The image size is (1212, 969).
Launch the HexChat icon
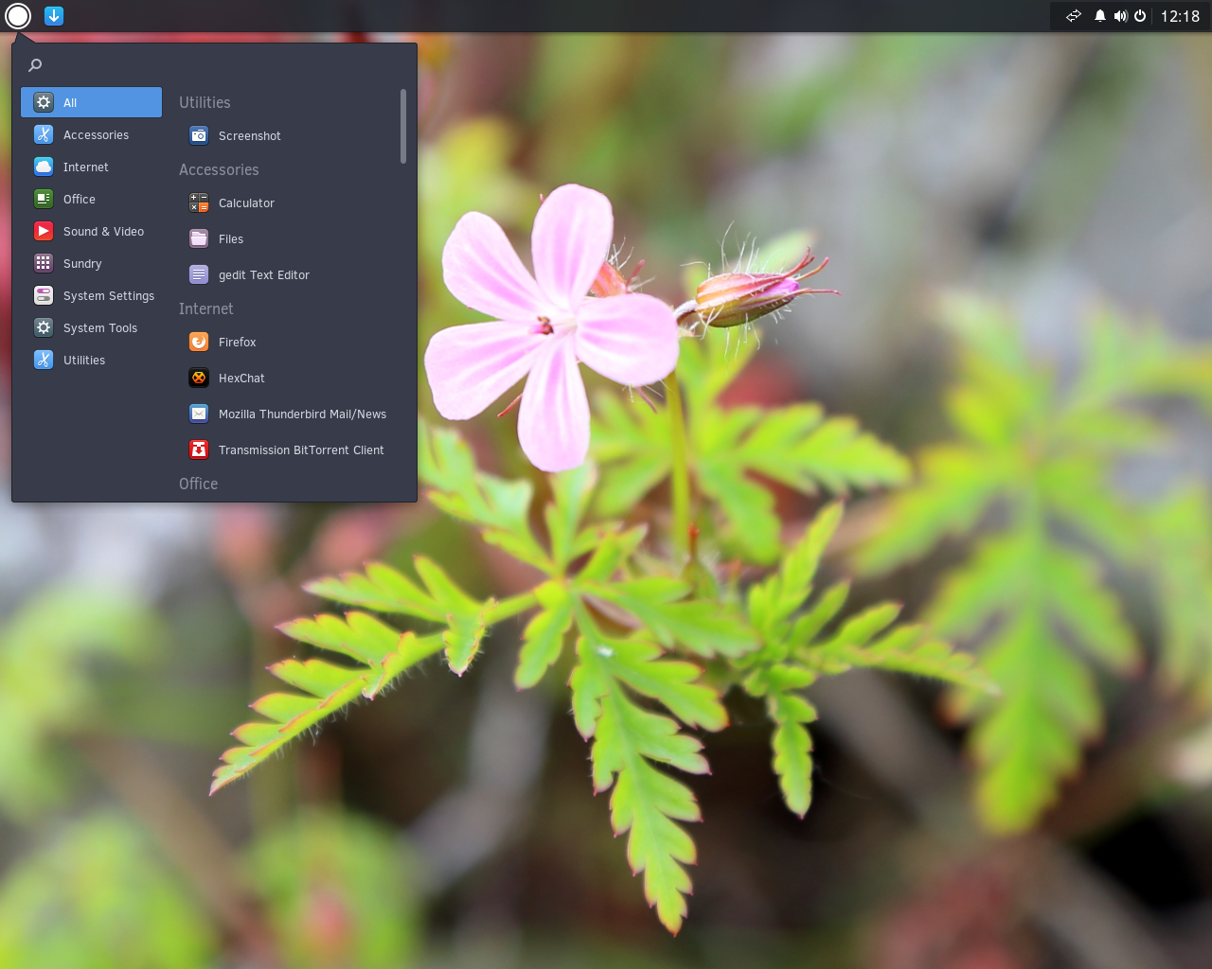[199, 378]
